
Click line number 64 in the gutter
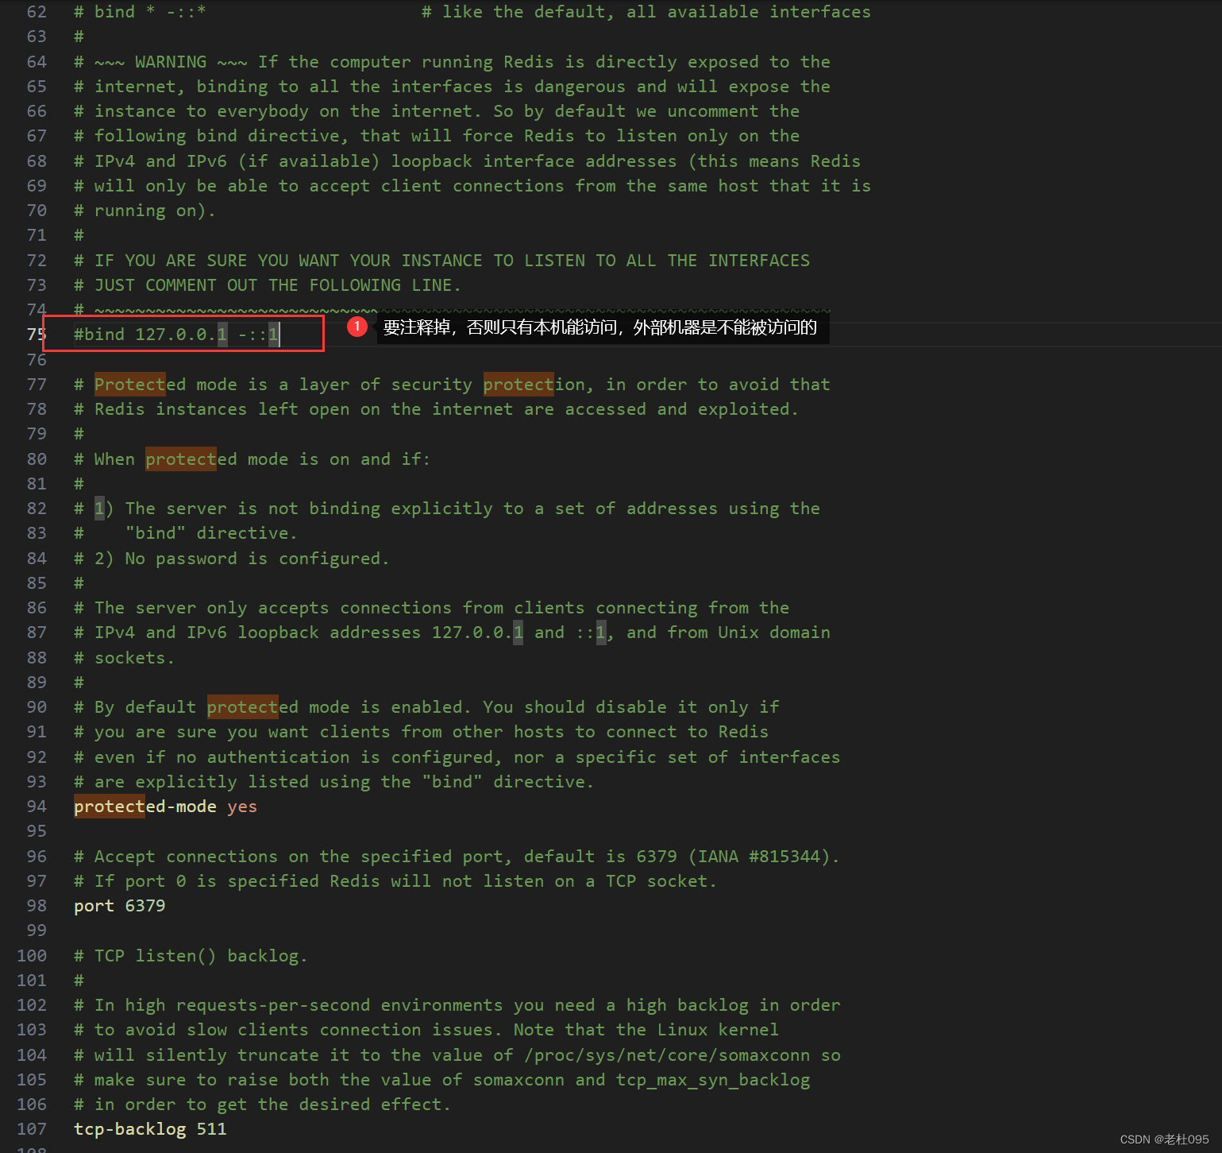click(37, 62)
